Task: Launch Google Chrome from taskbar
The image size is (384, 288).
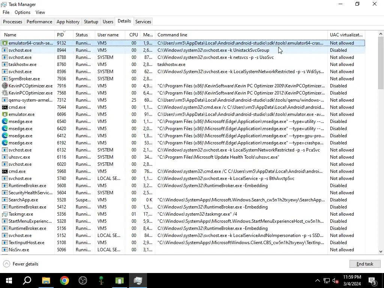Action: [64, 280]
